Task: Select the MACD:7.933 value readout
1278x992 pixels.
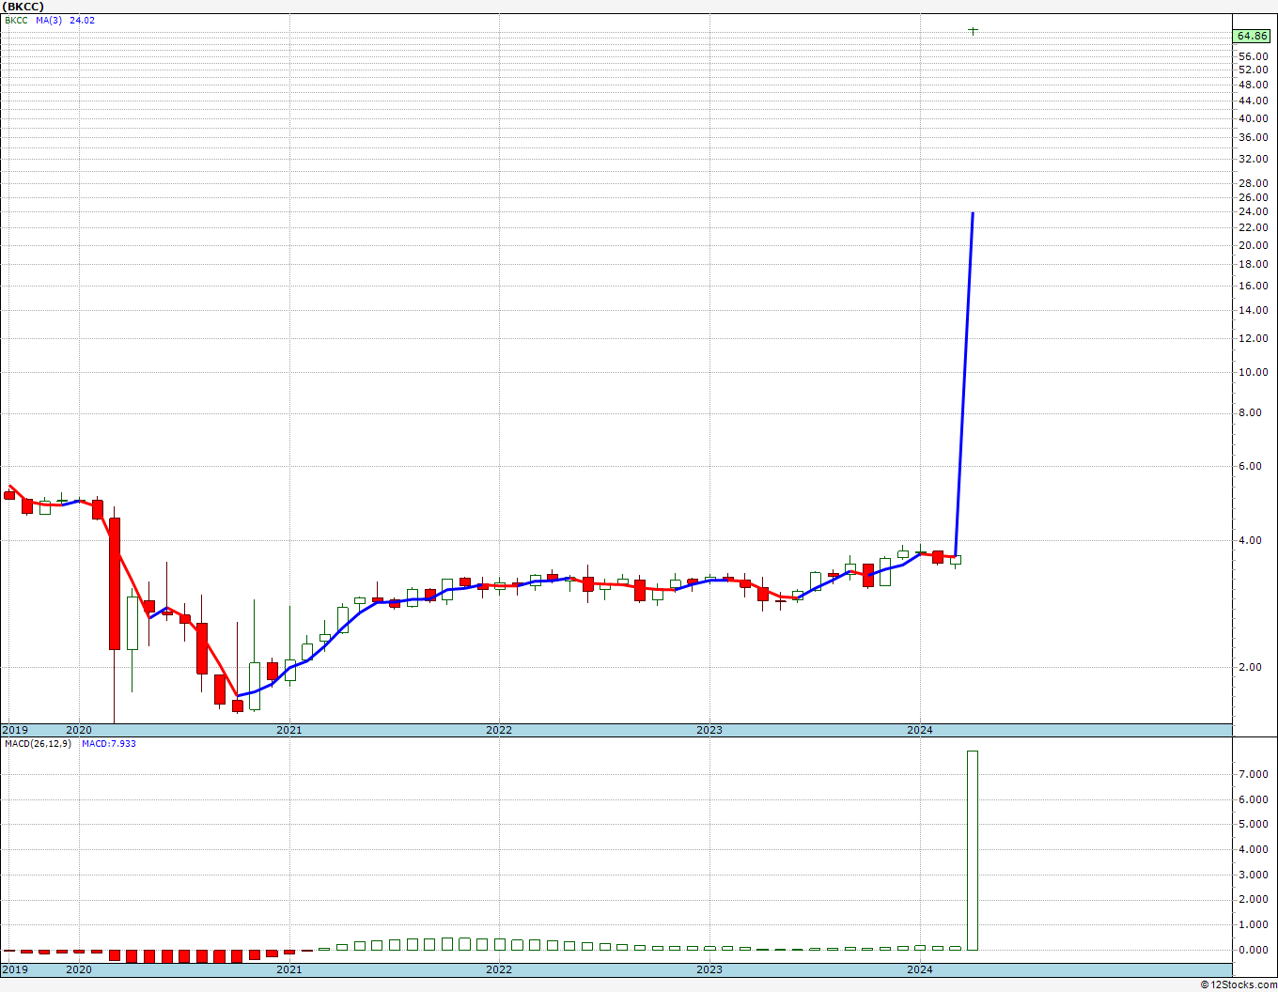Action: tap(109, 744)
